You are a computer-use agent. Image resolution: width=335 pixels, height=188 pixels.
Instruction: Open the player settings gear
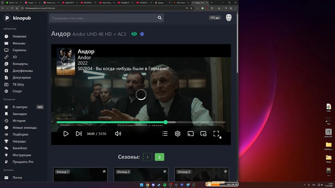(x=178, y=134)
